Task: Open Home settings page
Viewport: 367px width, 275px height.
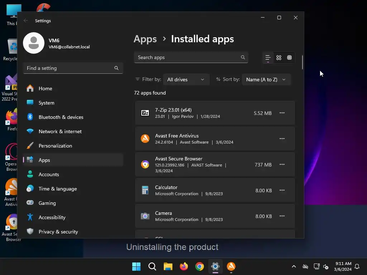Action: coord(73,88)
